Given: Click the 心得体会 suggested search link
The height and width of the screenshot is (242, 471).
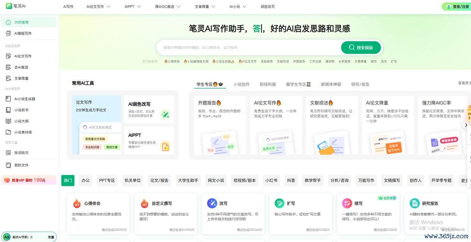Looking at the screenshot, I should (x=172, y=61).
